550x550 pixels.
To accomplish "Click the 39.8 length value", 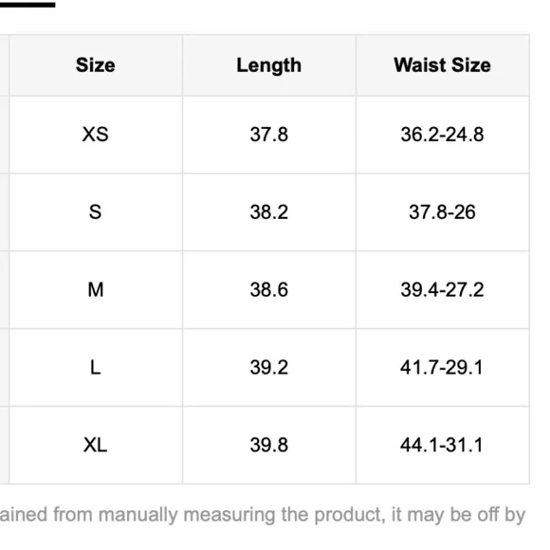I will tap(269, 445).
